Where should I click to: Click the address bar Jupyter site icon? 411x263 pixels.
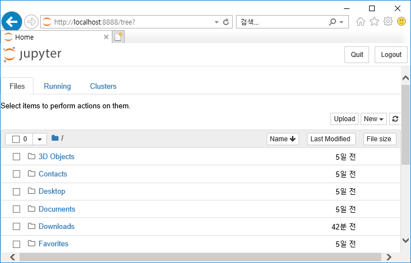coord(47,22)
